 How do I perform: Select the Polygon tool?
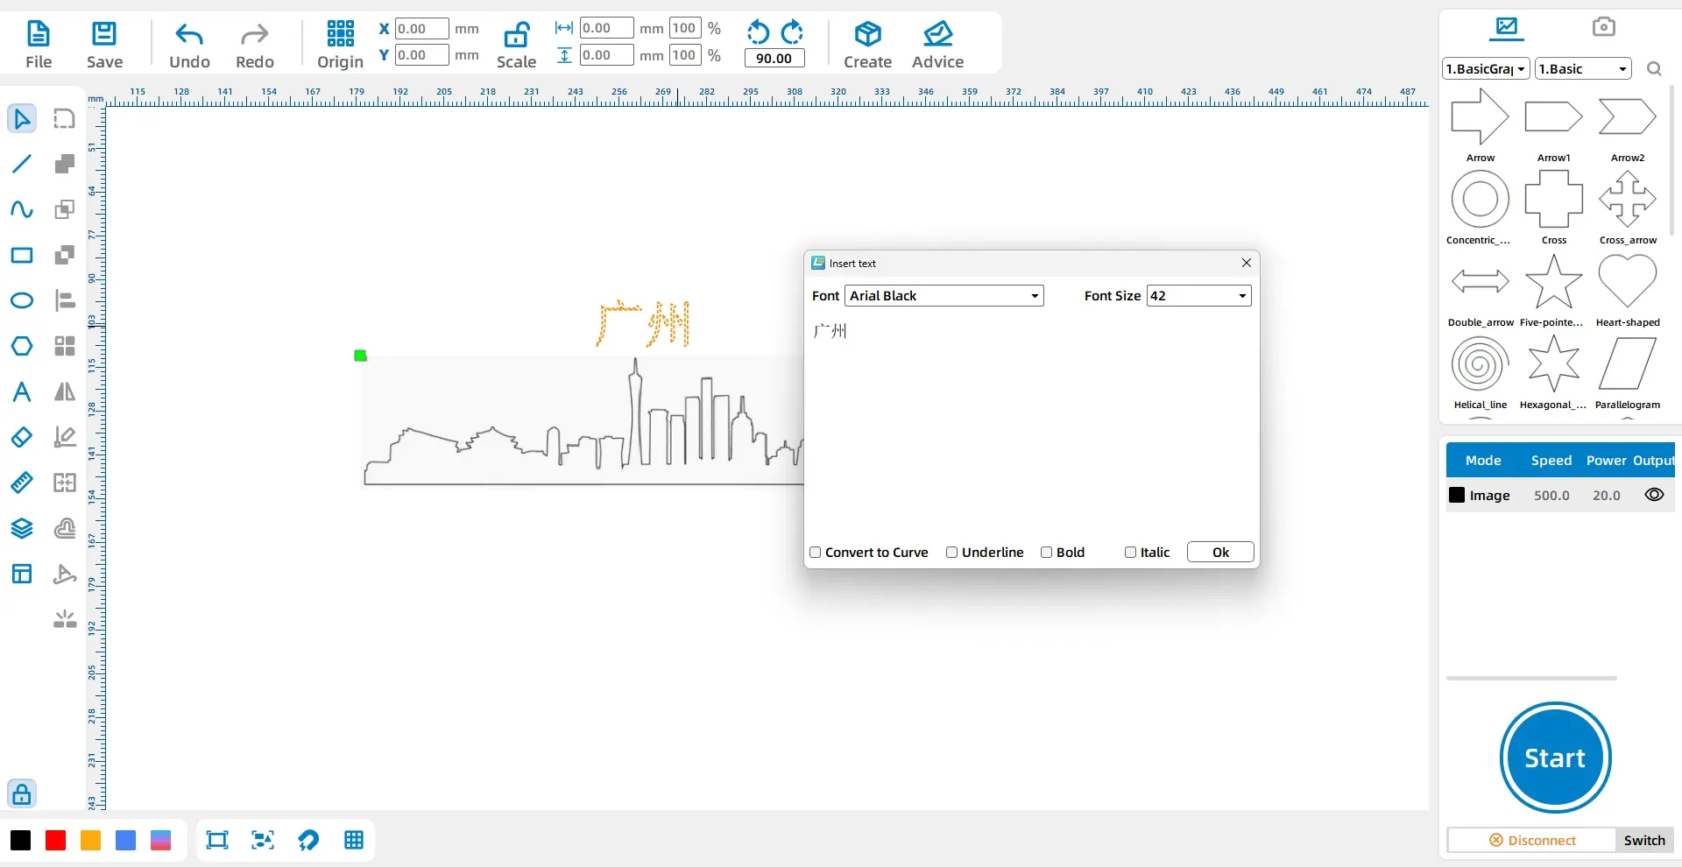(22, 346)
